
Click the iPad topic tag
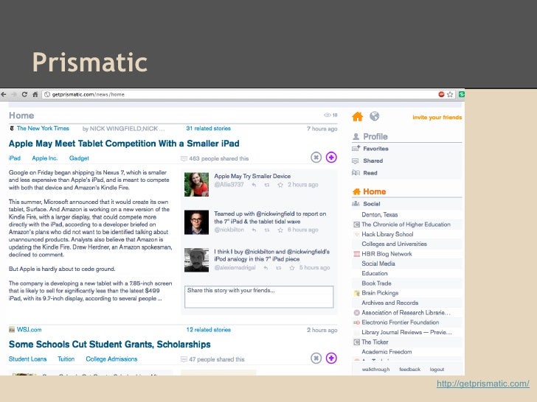[x=15, y=158]
